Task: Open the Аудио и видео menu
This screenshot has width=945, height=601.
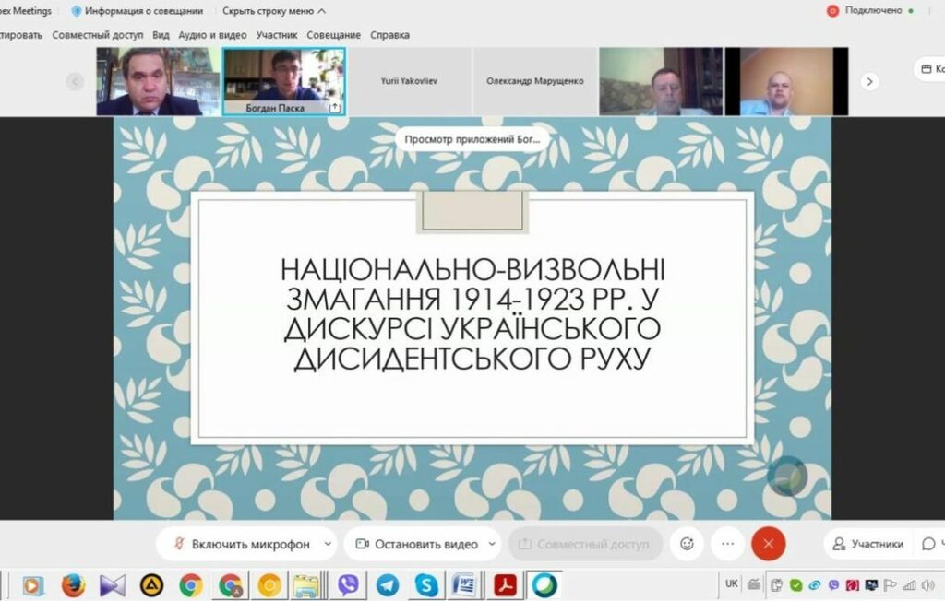Action: pyautogui.click(x=212, y=35)
